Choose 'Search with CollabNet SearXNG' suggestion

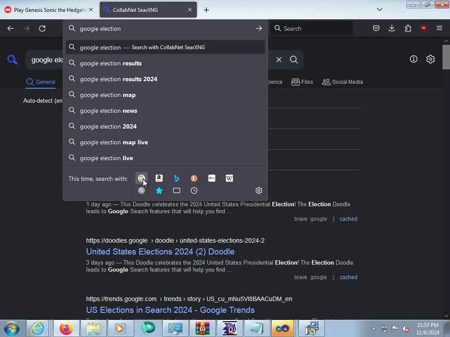[x=166, y=47]
